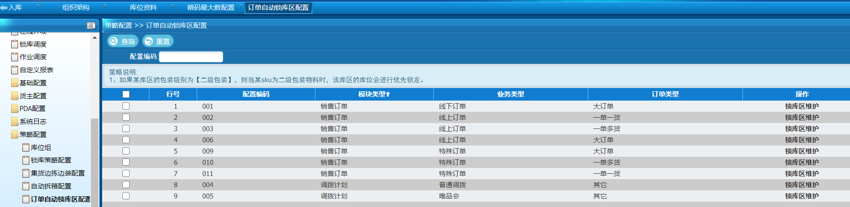This screenshot has width=850, height=207.
Task: Click the 普通调拨 cell in row 8
Action: [452, 185]
